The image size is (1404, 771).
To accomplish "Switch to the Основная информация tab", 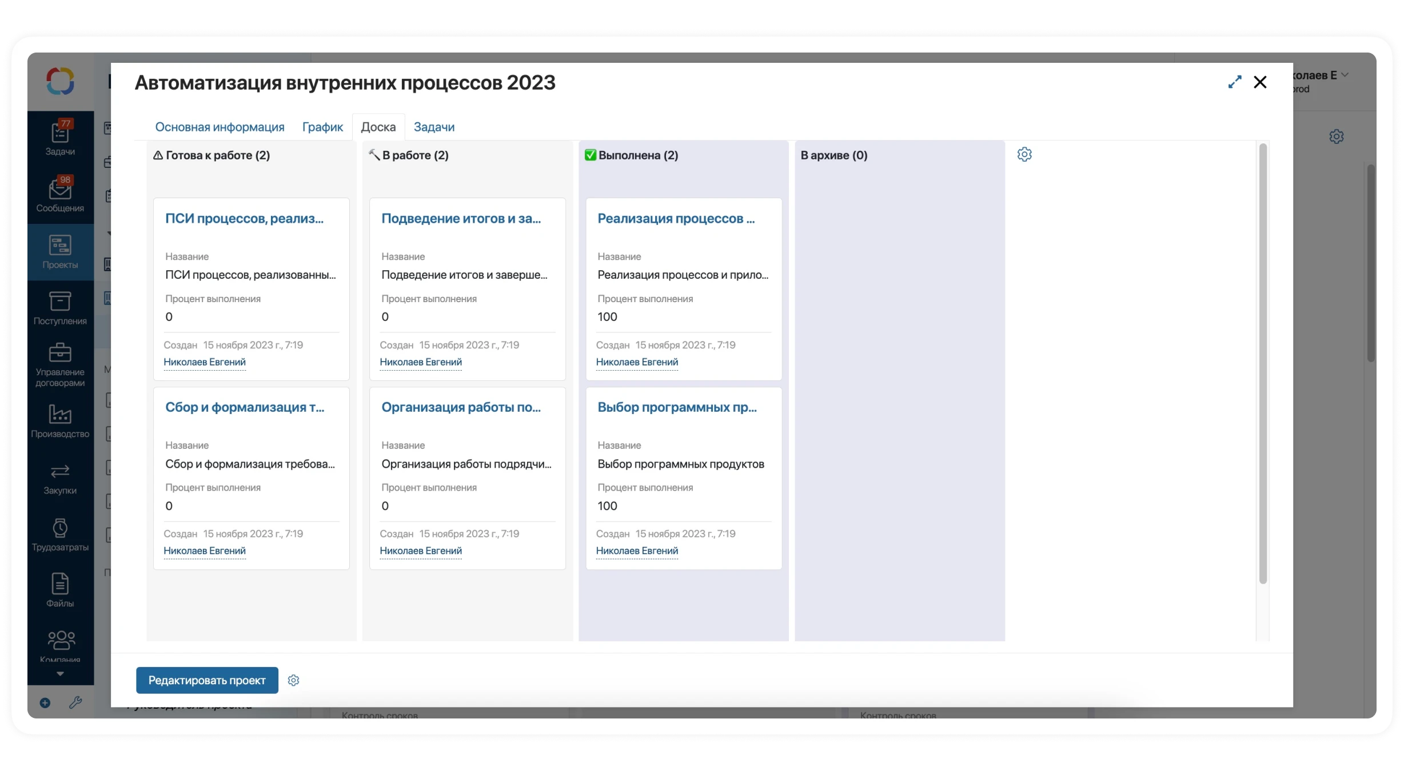I will [220, 127].
